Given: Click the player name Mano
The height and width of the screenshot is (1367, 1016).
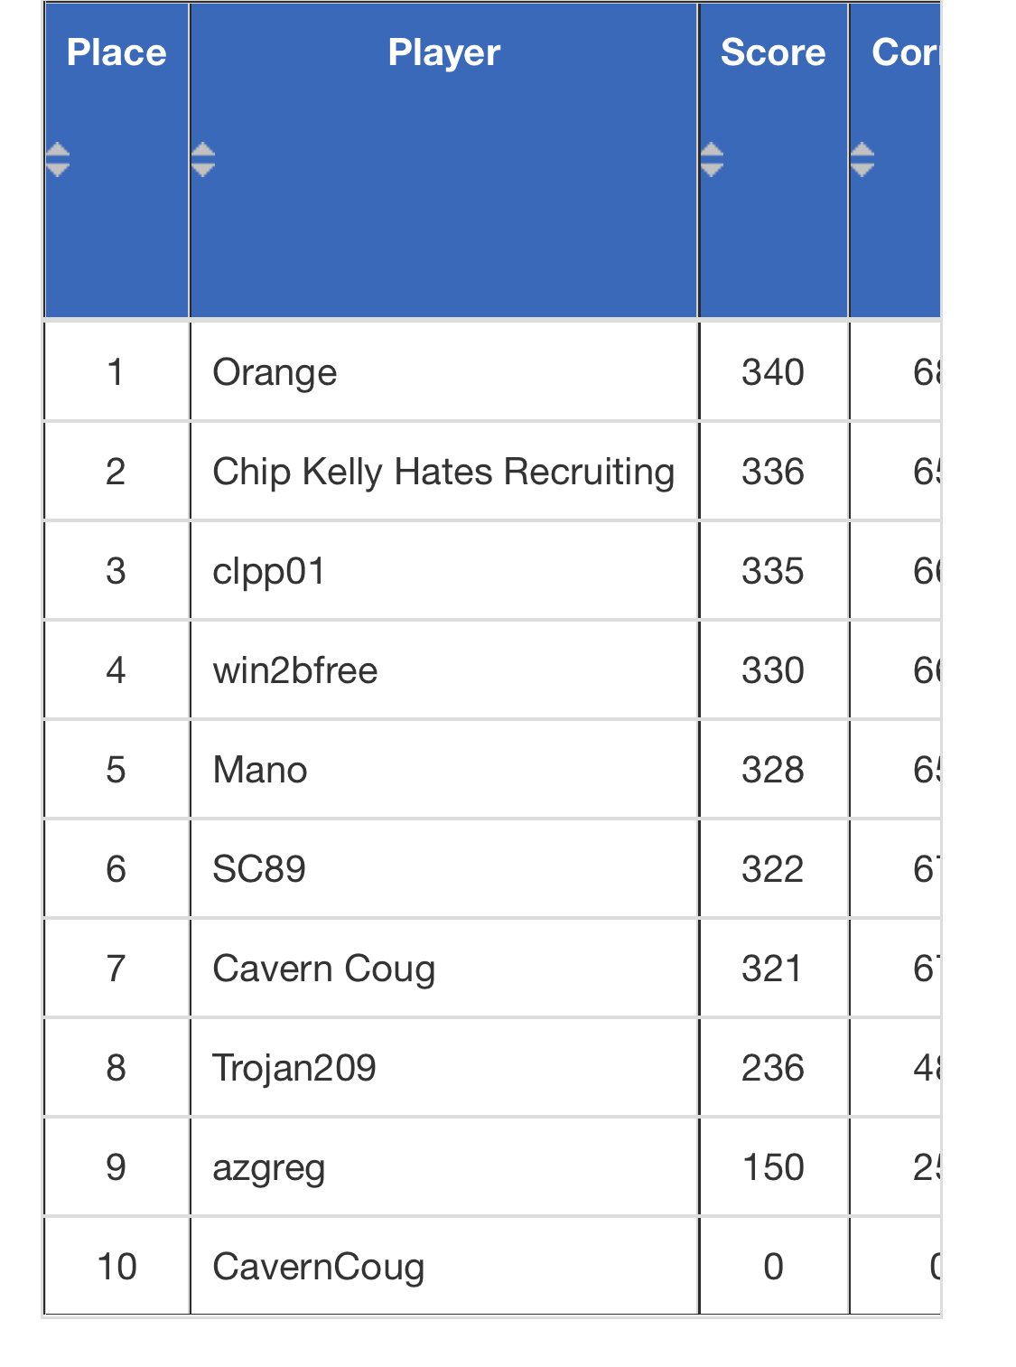Looking at the screenshot, I should pos(260,770).
